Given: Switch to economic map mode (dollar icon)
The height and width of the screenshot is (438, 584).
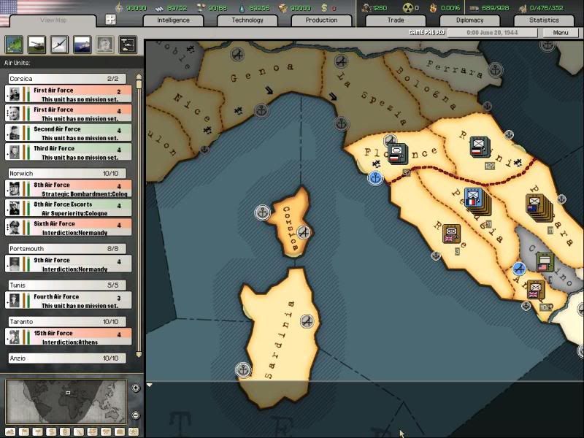Looking at the screenshot, I should click(x=52, y=431).
